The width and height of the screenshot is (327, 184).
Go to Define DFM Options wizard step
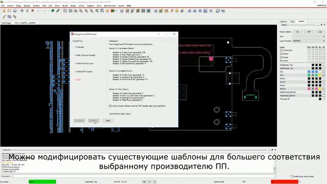[84, 72]
